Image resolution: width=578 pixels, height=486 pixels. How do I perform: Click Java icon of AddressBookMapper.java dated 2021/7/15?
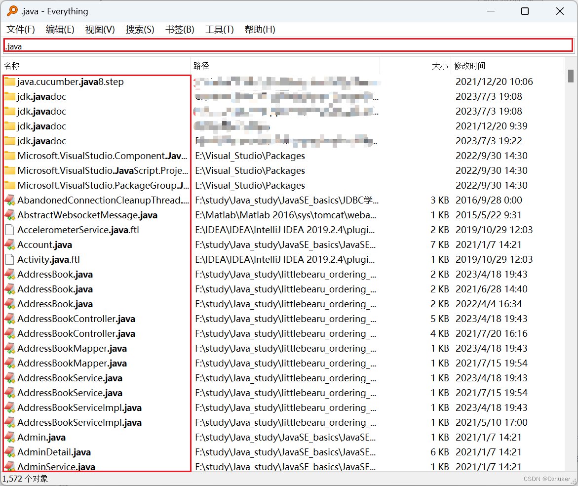[x=10, y=363]
